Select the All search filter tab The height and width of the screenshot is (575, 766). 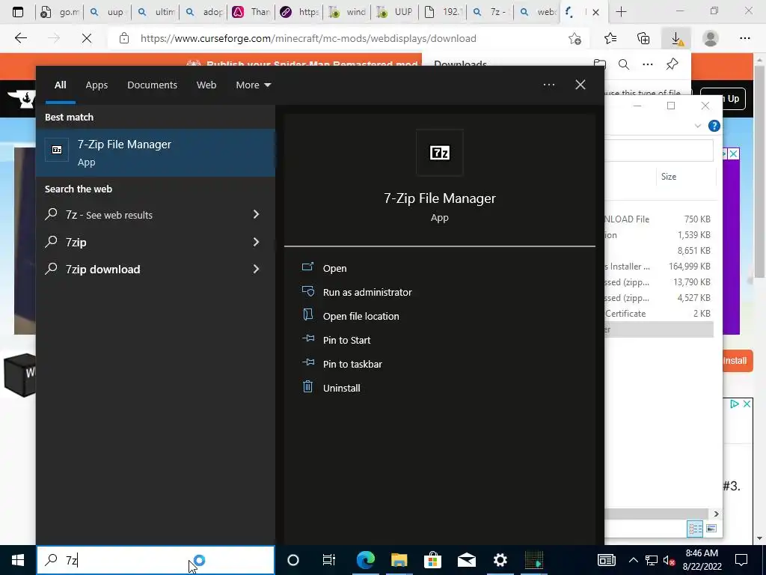pos(60,85)
